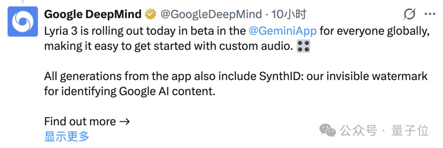Click the WeChat logo watermark

coord(327,130)
